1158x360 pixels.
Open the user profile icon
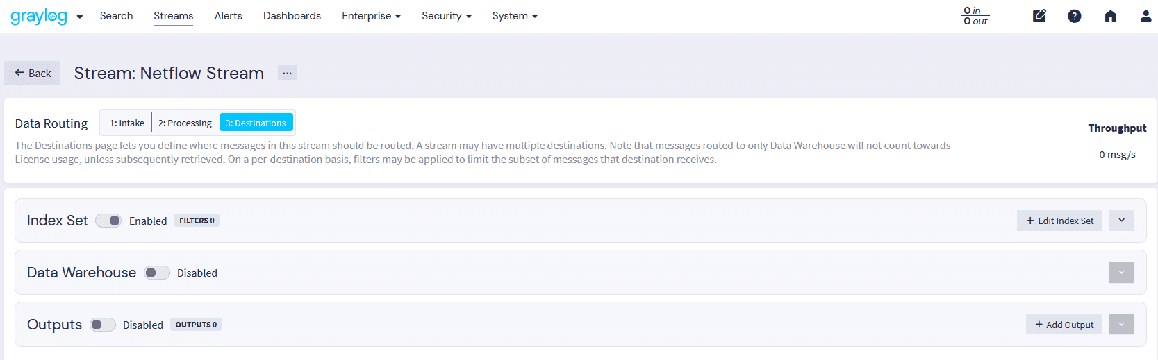point(1145,16)
